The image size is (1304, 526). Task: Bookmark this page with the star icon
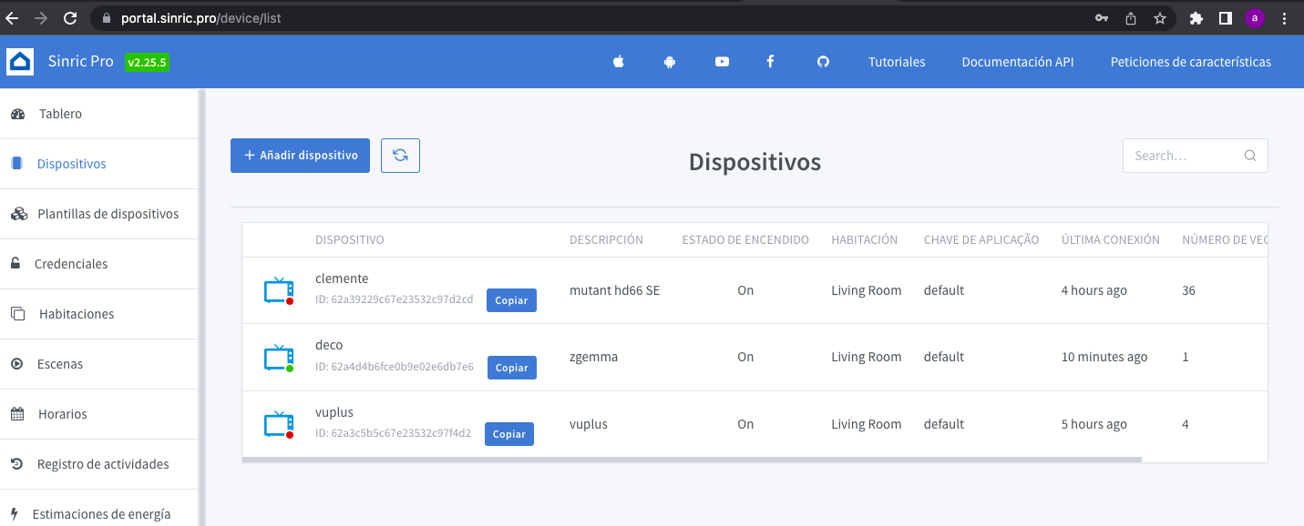[1159, 18]
